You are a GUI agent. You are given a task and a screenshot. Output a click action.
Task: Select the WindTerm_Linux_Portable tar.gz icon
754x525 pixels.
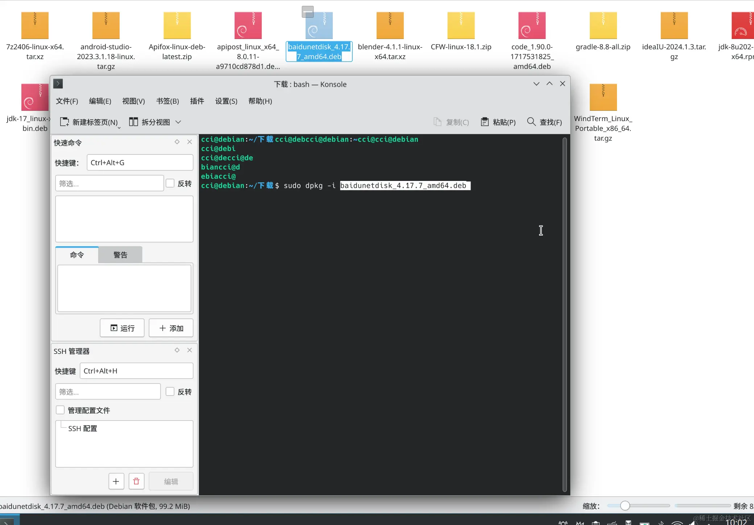pos(603,97)
